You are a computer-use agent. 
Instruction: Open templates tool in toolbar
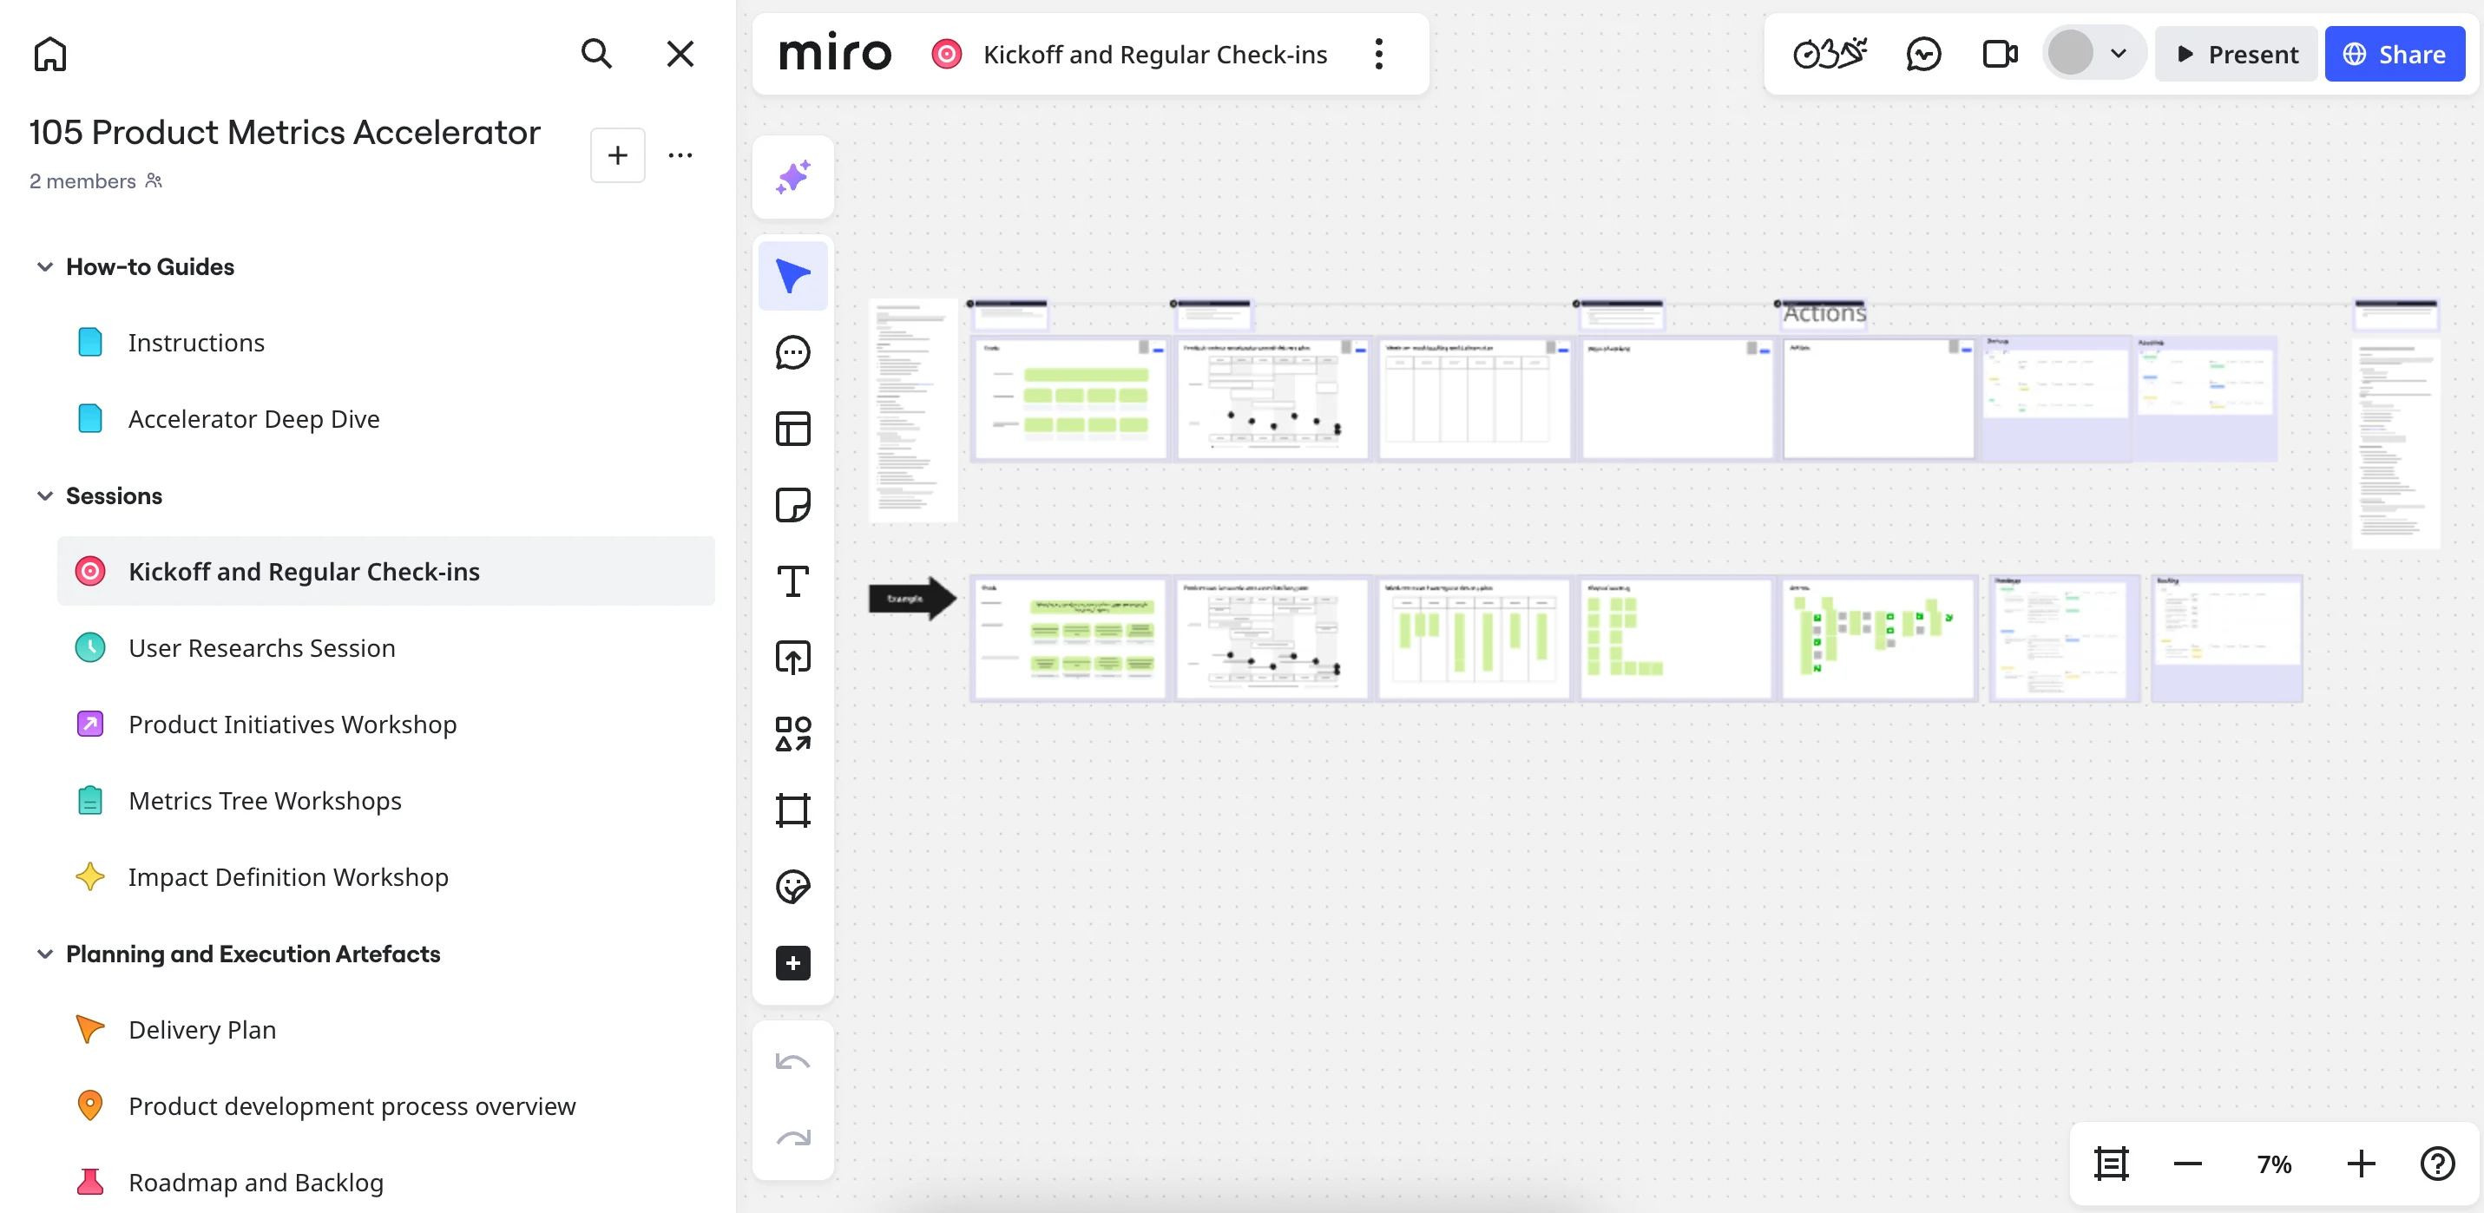[x=792, y=428]
